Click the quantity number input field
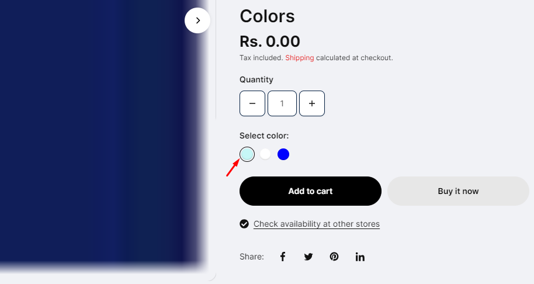 (x=282, y=103)
